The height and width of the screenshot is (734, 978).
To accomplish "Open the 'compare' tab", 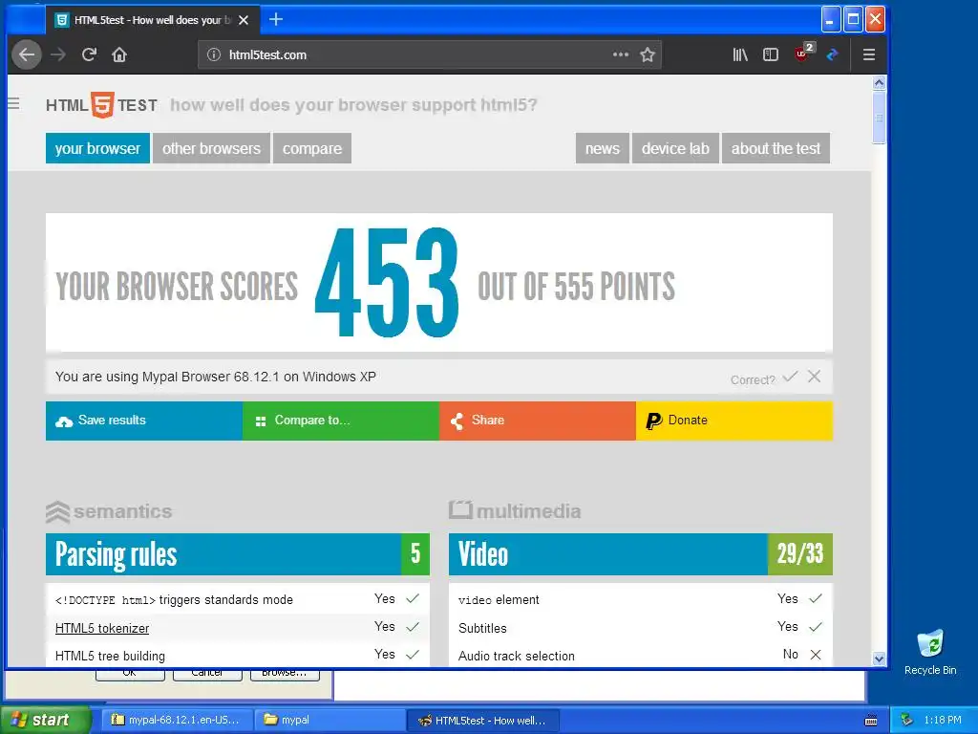I will [312, 148].
